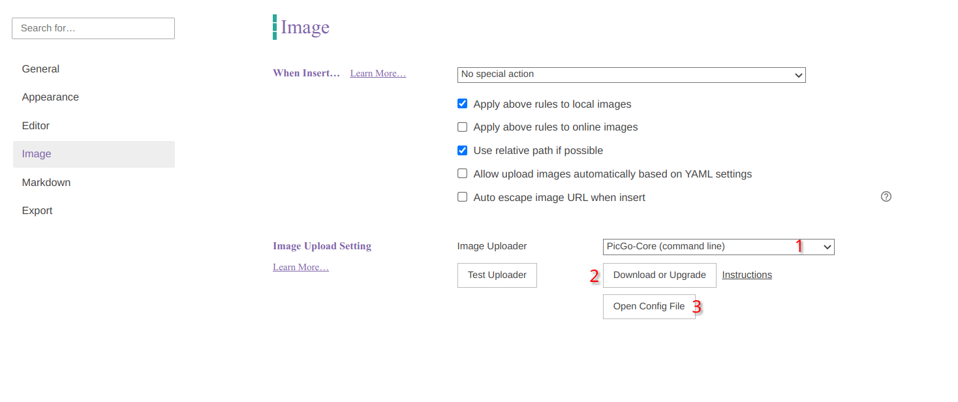
Task: Click the Image page heading
Action: (x=305, y=27)
